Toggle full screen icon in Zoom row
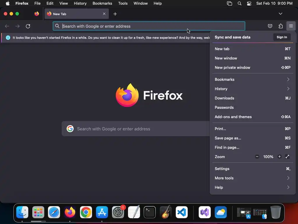The height and width of the screenshot is (224, 298). point(287,157)
